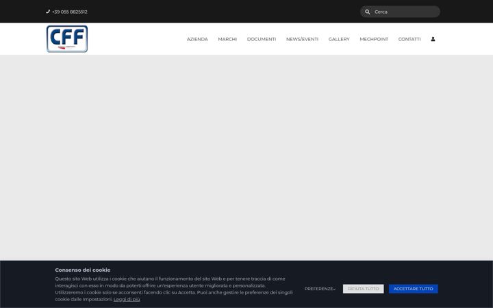Open the GALLERY page

point(339,39)
